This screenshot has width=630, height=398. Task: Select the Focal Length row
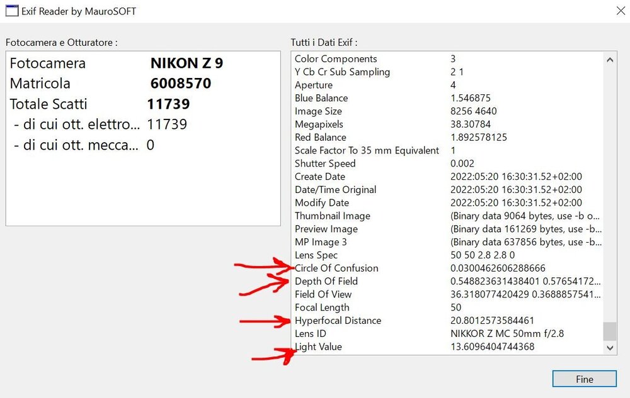coord(447,307)
